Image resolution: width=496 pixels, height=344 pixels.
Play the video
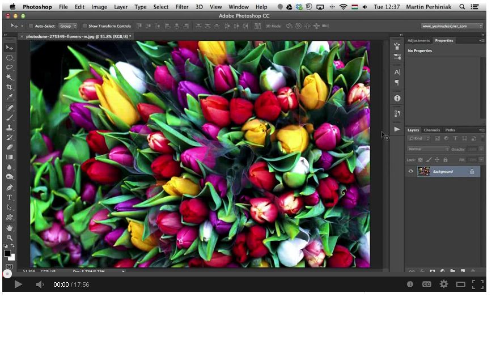[x=18, y=284]
